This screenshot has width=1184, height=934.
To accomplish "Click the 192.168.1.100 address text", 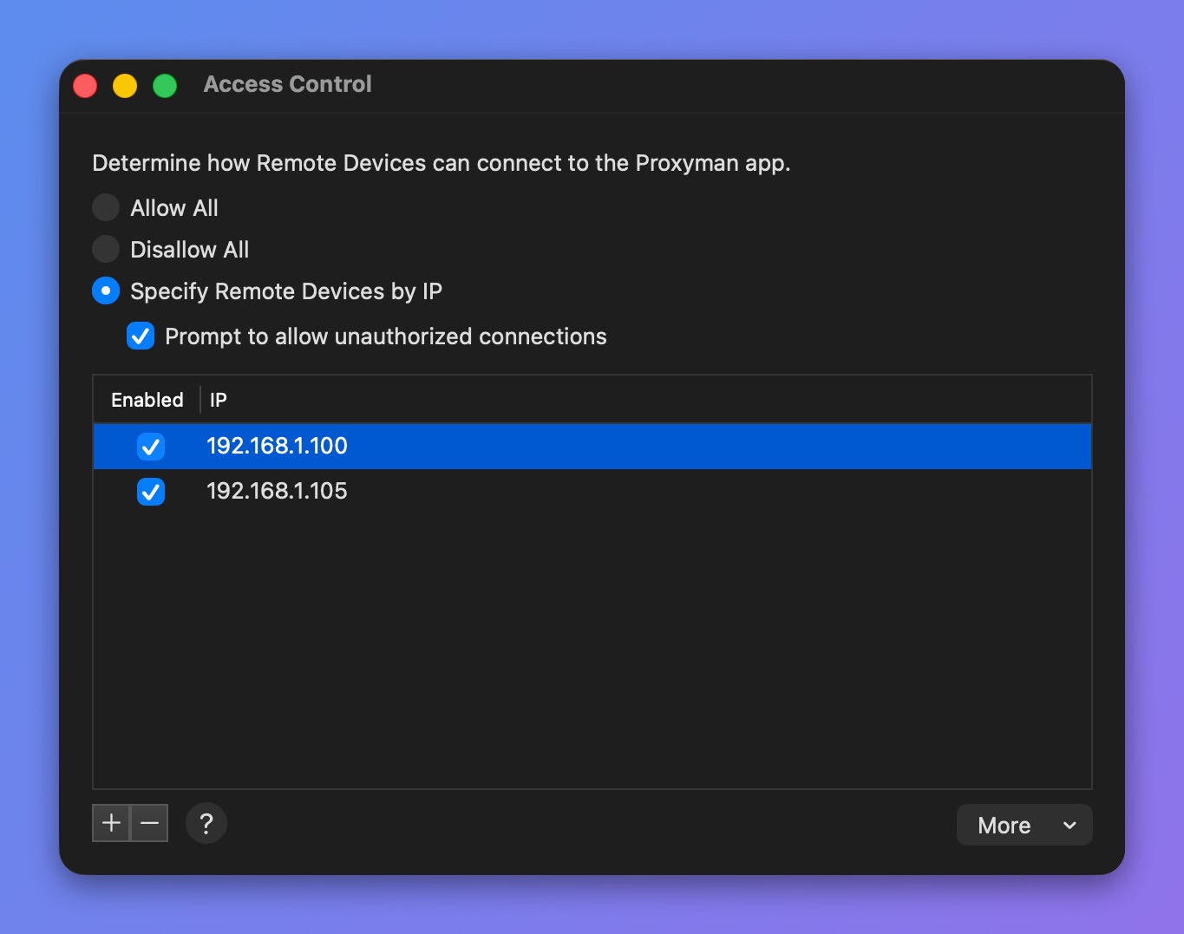I will [277, 446].
